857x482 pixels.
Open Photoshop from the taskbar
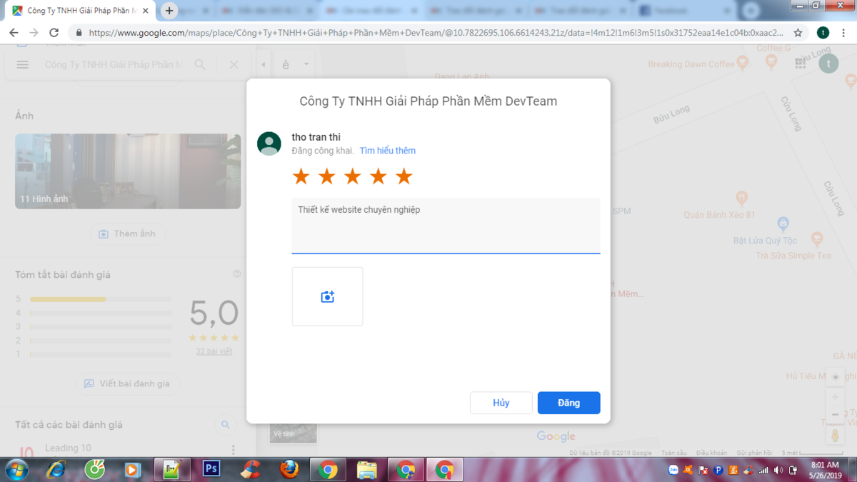[x=211, y=469]
